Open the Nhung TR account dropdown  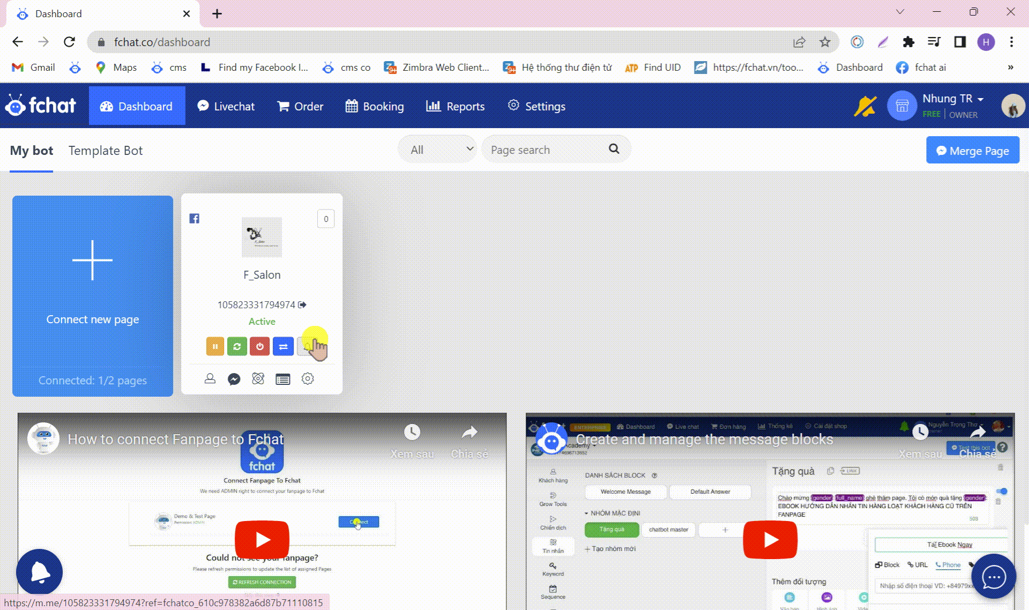coord(953,99)
